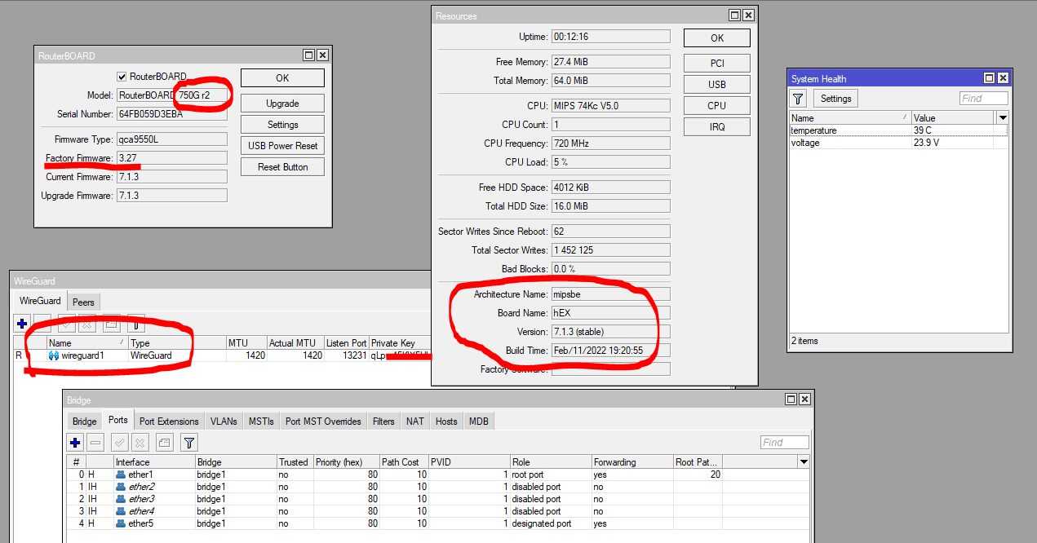This screenshot has width=1037, height=543.
Task: Open the filter funnel in the System Health window
Action: pos(799,99)
